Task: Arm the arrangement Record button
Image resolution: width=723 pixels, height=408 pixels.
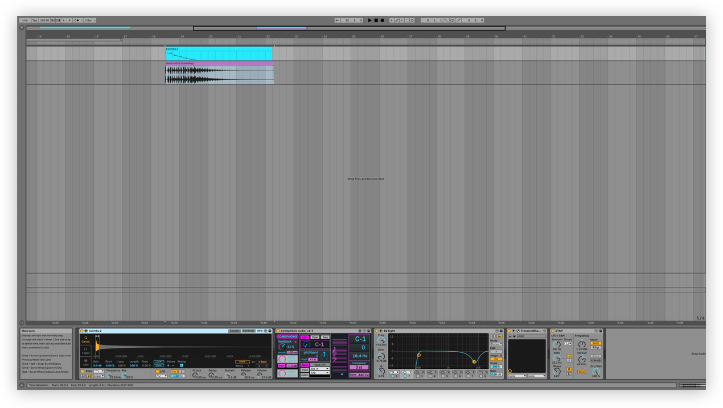Action: tap(383, 20)
